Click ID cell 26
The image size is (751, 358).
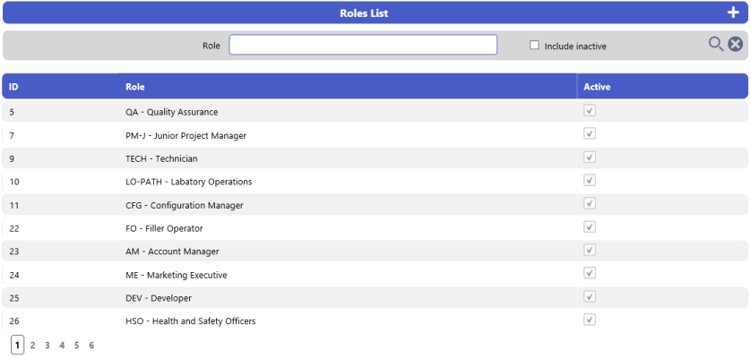pyautogui.click(x=13, y=321)
